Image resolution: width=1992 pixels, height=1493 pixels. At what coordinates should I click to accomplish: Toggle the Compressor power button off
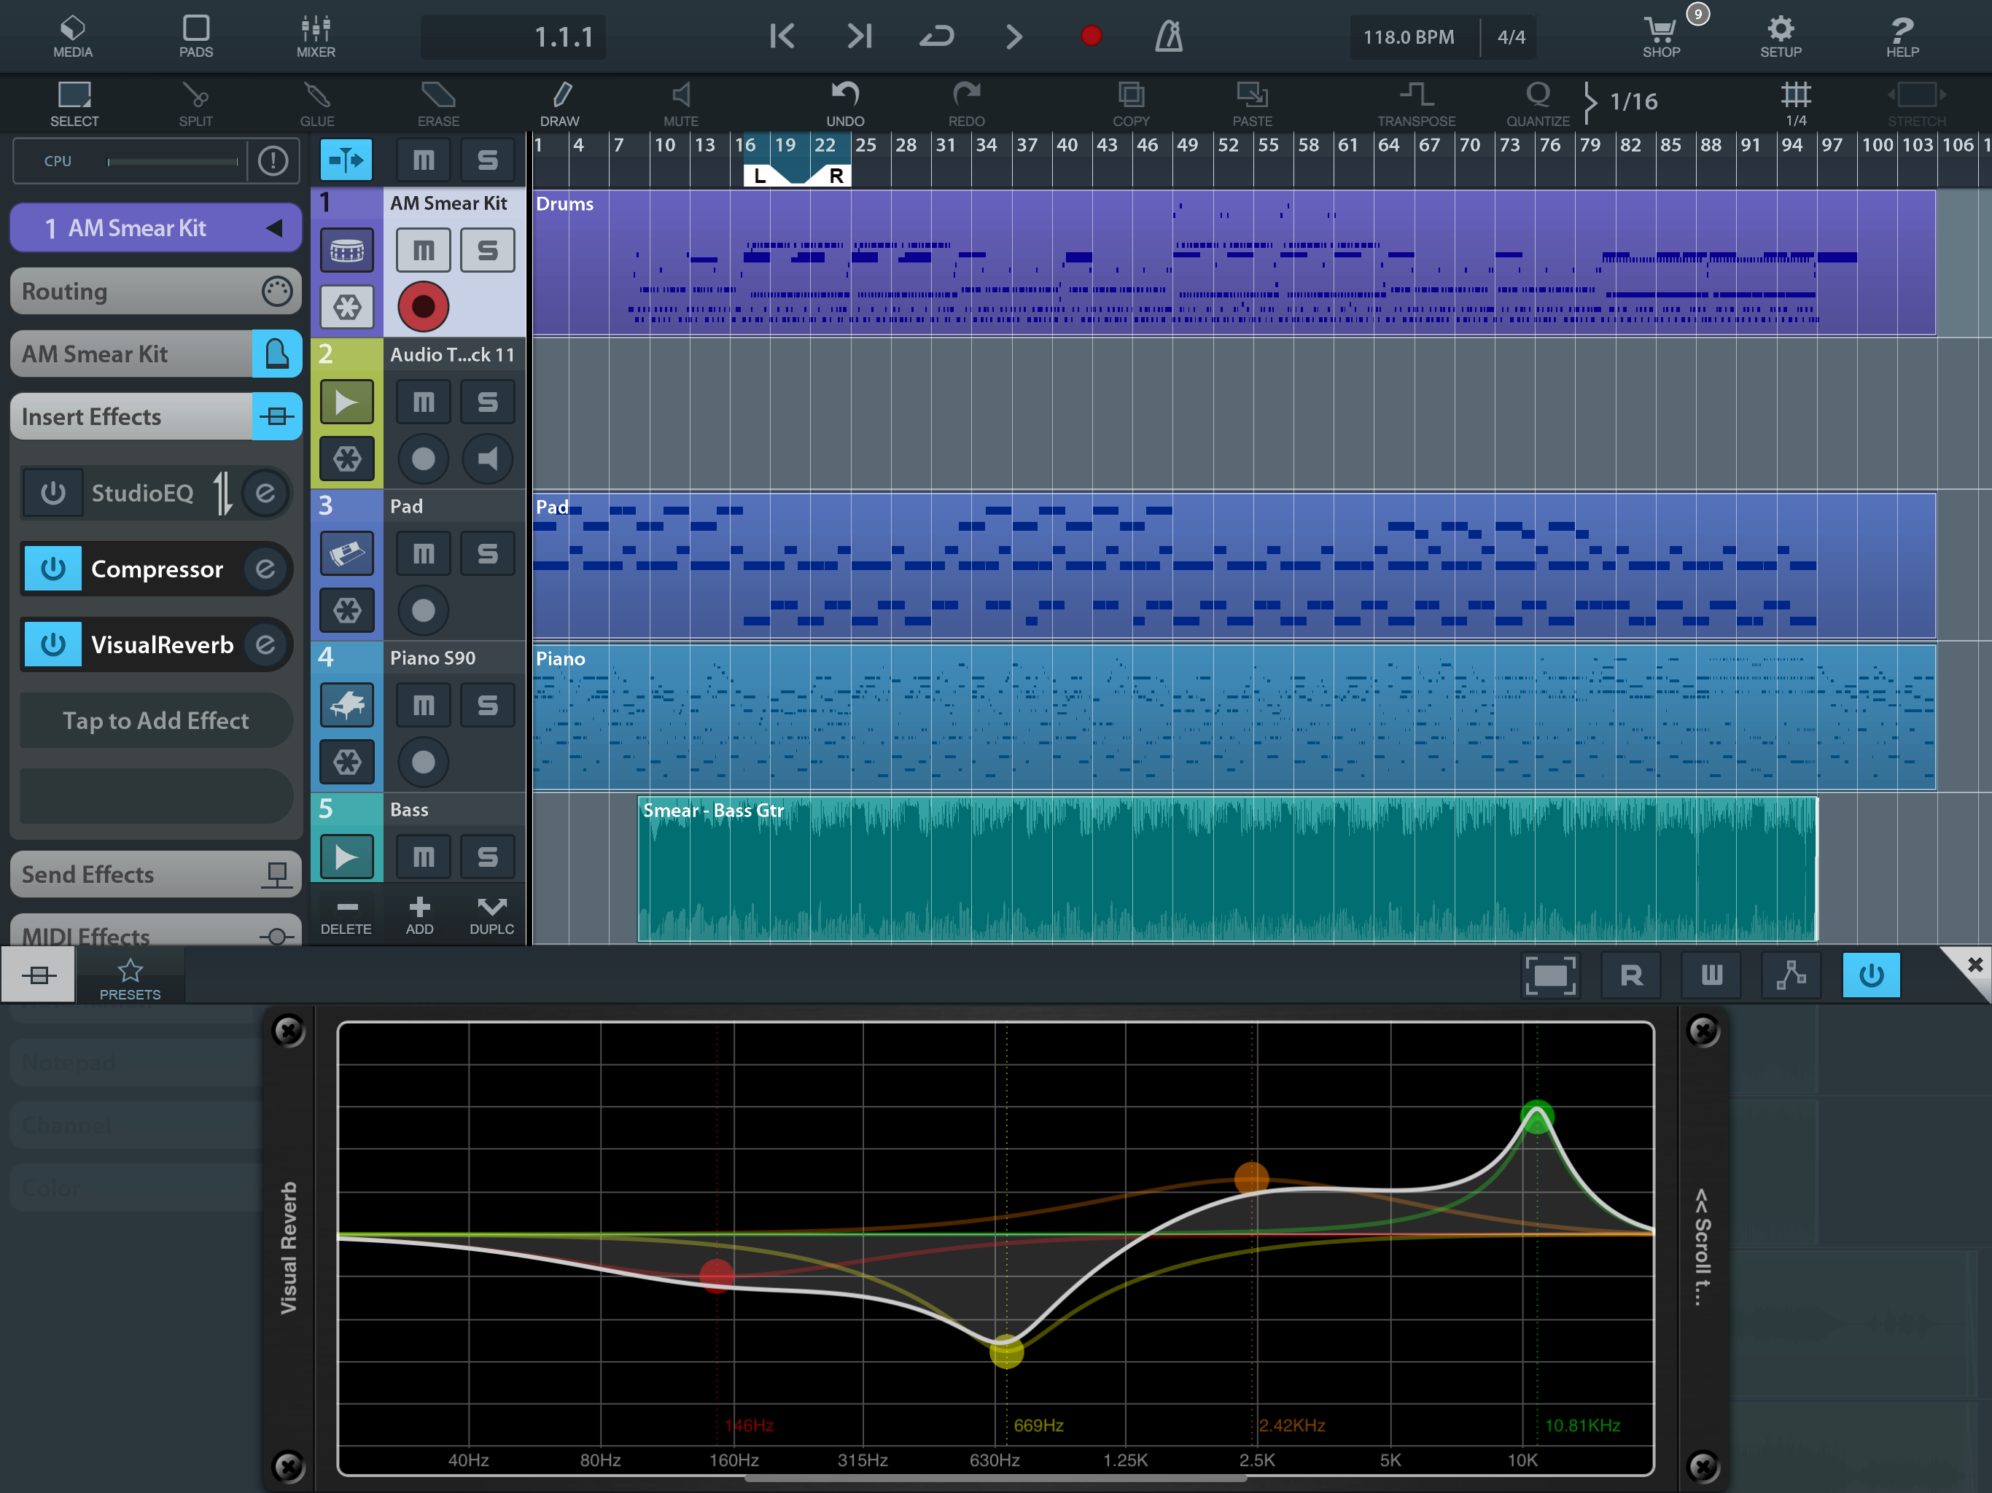coord(53,569)
